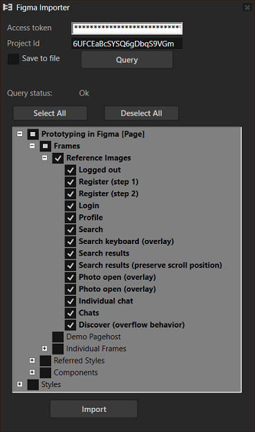Click the Query status Ok text
This screenshot has height=432, width=255.
point(84,93)
